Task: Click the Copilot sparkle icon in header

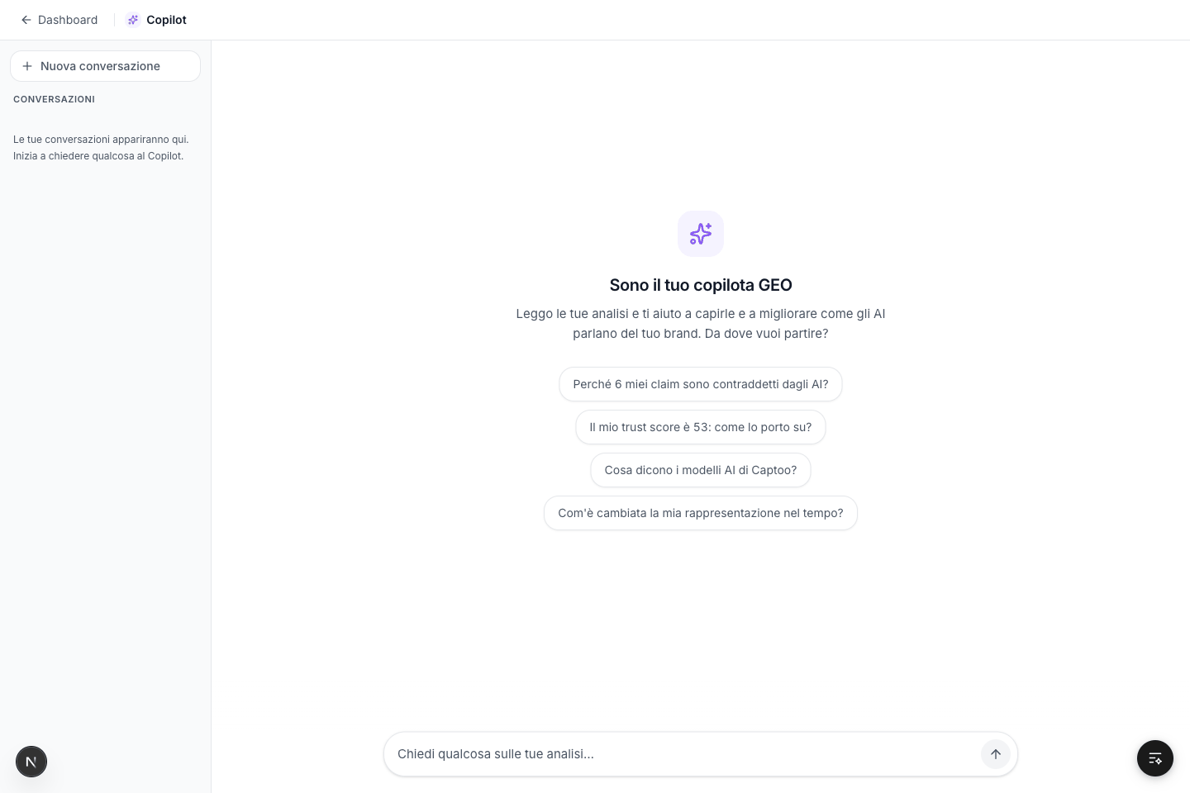Action: click(x=133, y=20)
